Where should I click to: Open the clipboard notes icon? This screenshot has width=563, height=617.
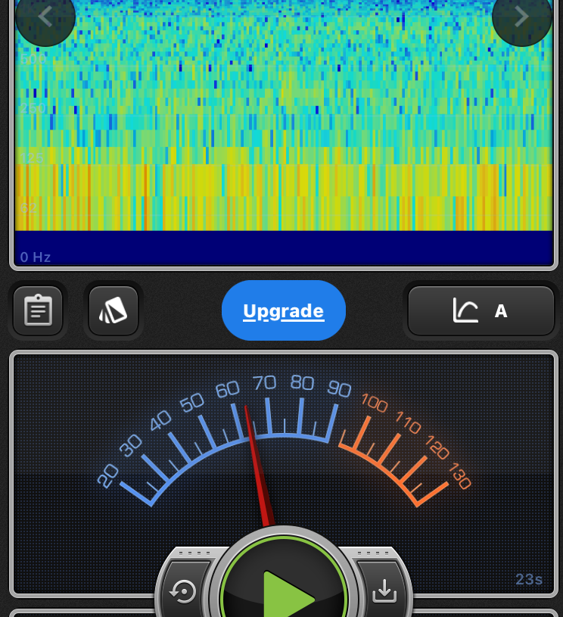point(38,310)
